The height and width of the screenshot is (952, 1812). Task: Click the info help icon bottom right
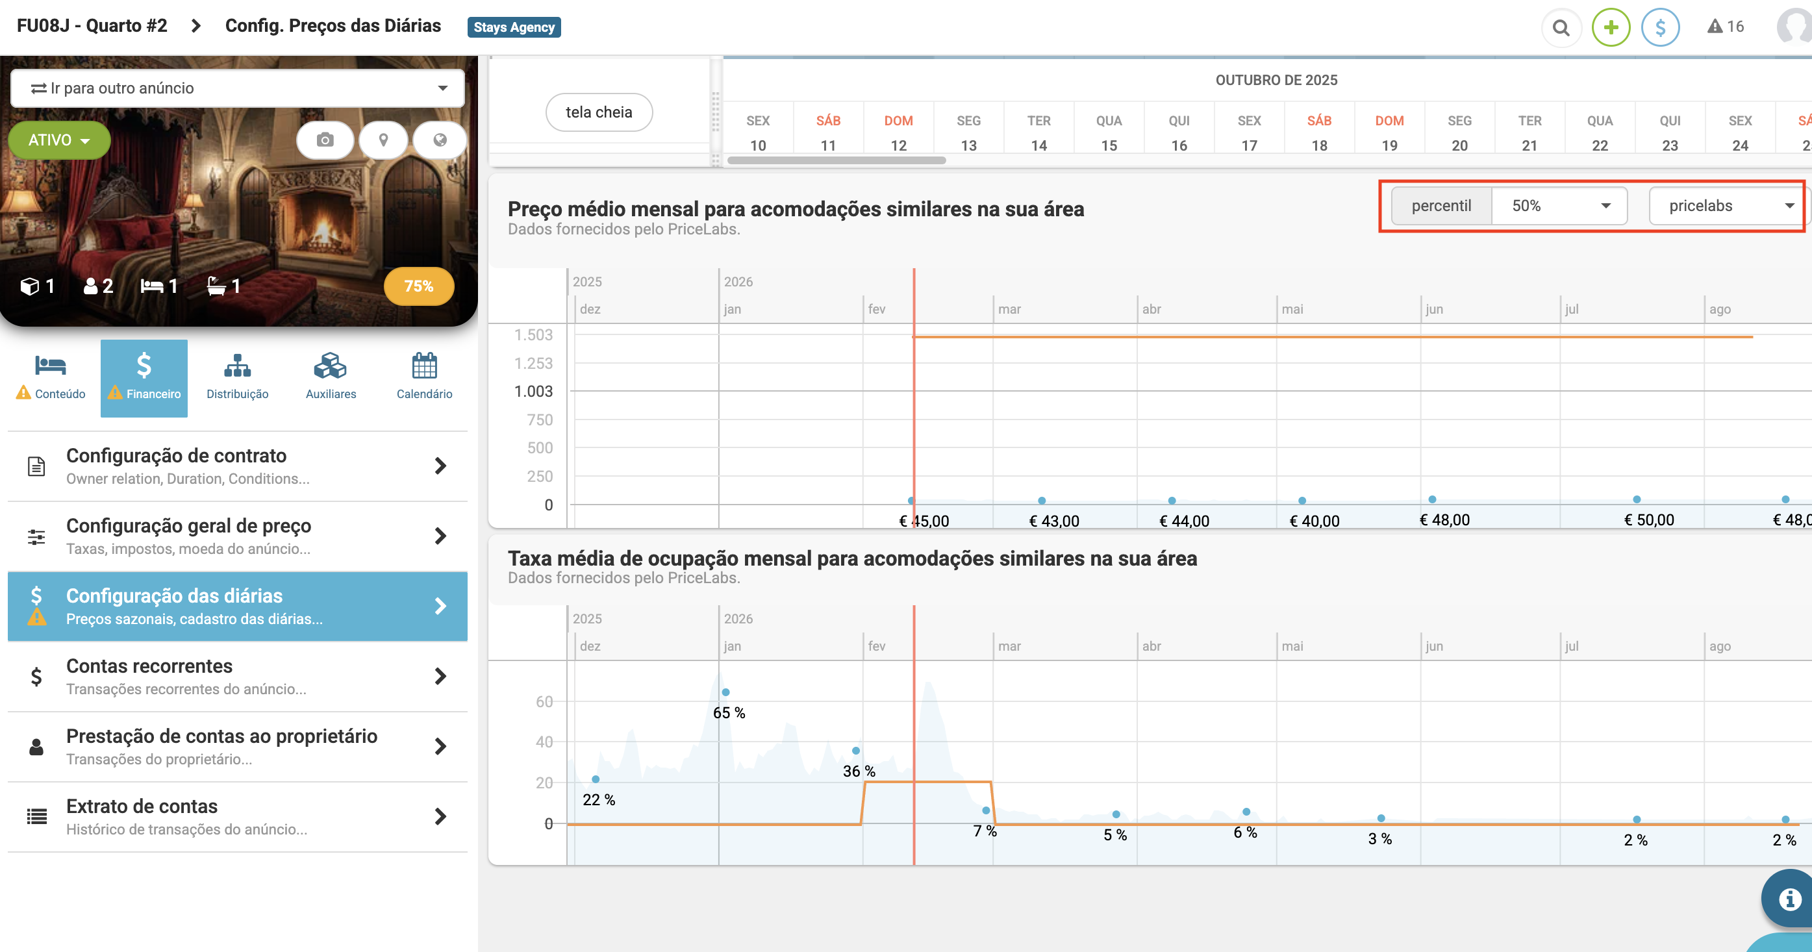[x=1789, y=899]
